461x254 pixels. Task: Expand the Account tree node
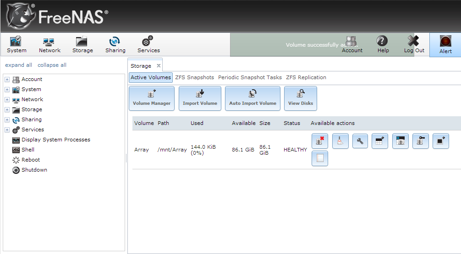coord(7,79)
